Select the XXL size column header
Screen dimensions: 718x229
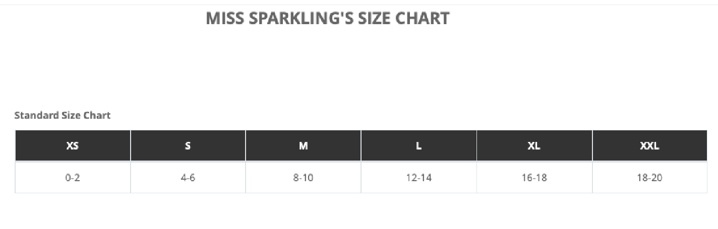(x=649, y=146)
